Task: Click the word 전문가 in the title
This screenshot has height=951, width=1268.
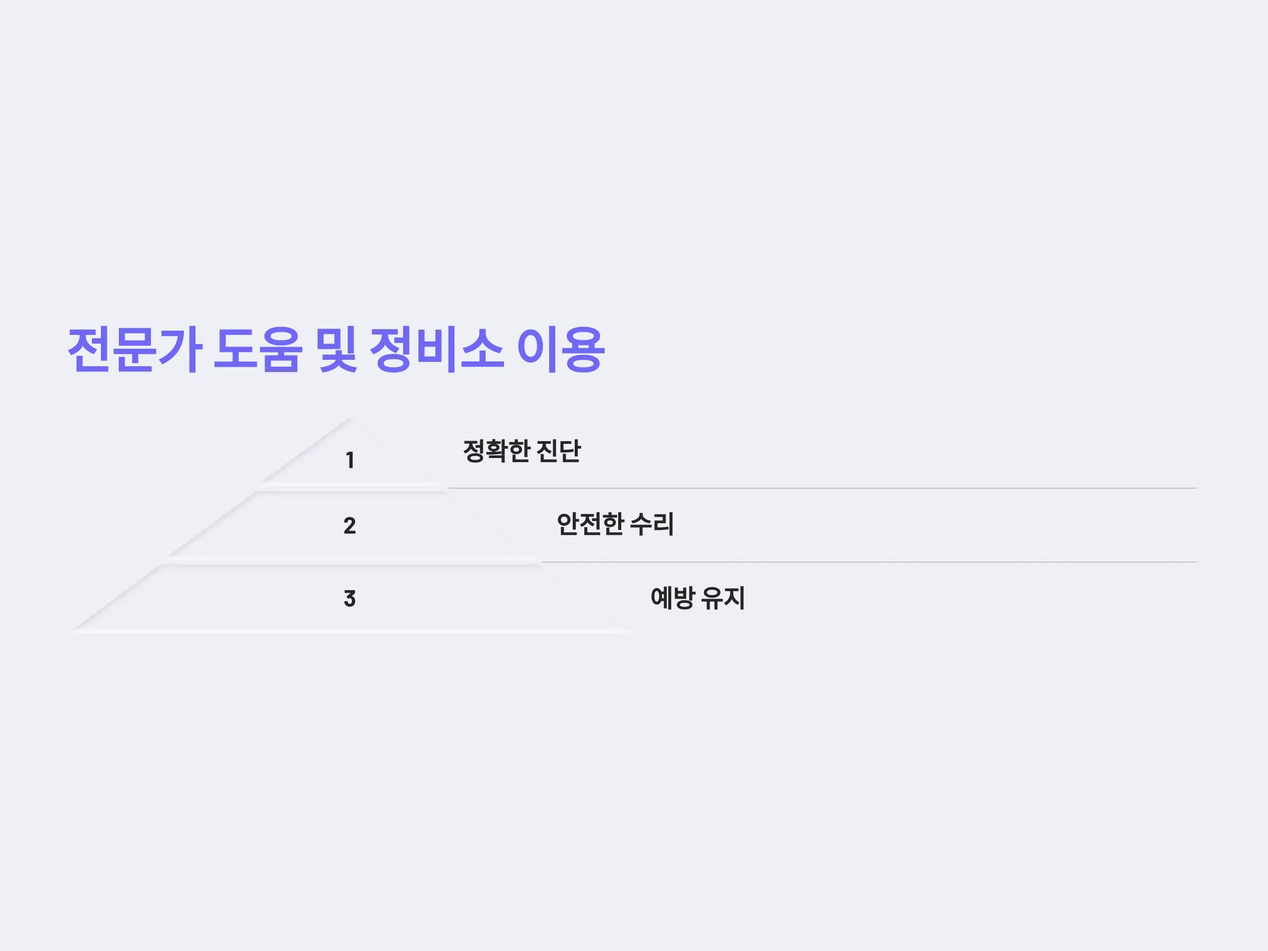Action: (135, 350)
